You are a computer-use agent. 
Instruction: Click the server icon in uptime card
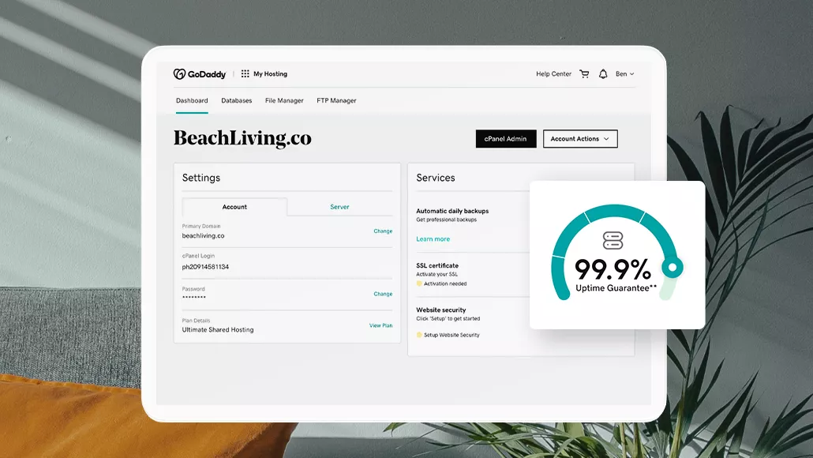(x=613, y=241)
